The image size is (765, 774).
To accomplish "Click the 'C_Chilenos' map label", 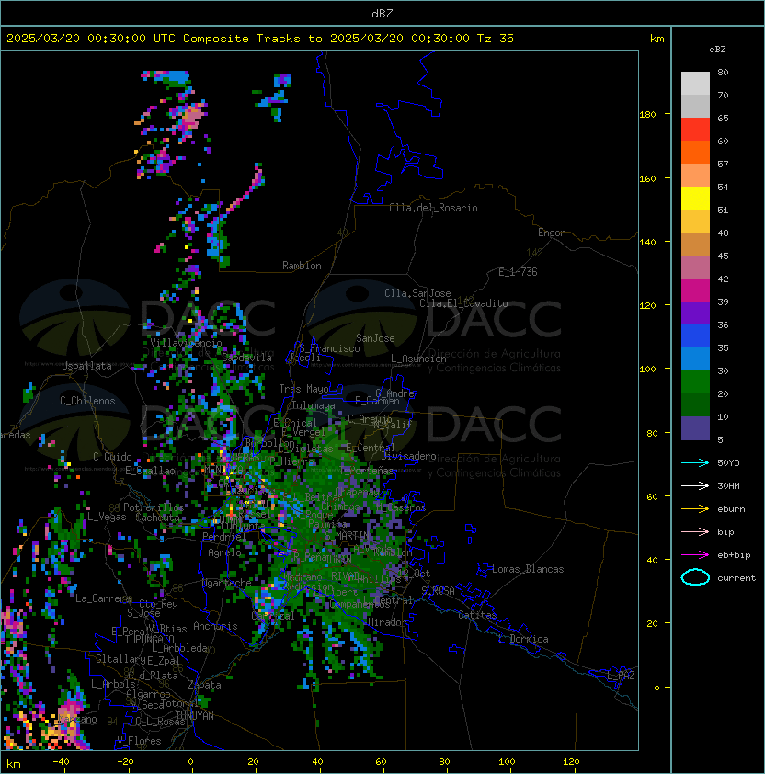I will click(x=87, y=401).
